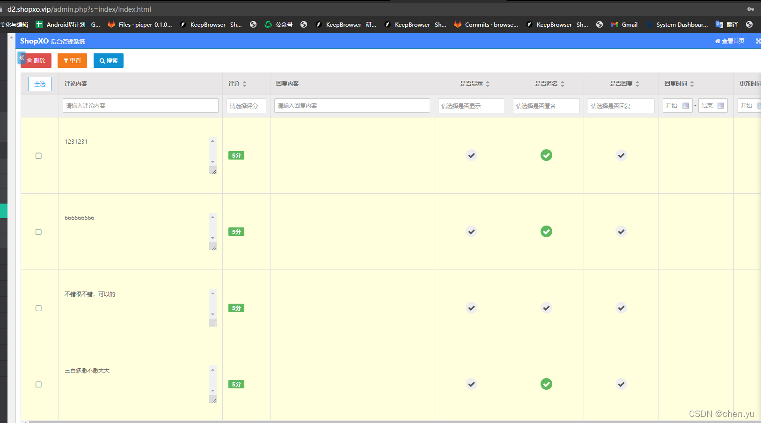This screenshot has height=423, width=761.
Task: Check the row checkbox for 666666666
Action: tap(39, 232)
